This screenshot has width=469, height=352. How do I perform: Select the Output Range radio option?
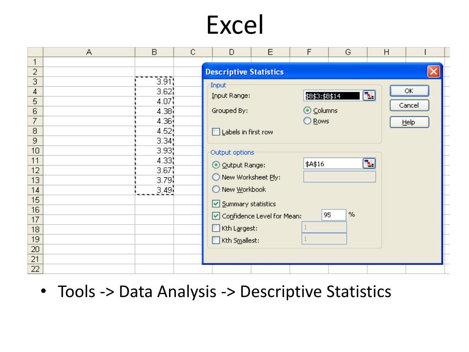pos(216,165)
